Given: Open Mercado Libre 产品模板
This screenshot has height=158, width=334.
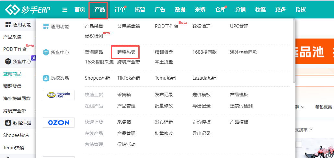Looking at the screenshot, I should (x=239, y=95).
